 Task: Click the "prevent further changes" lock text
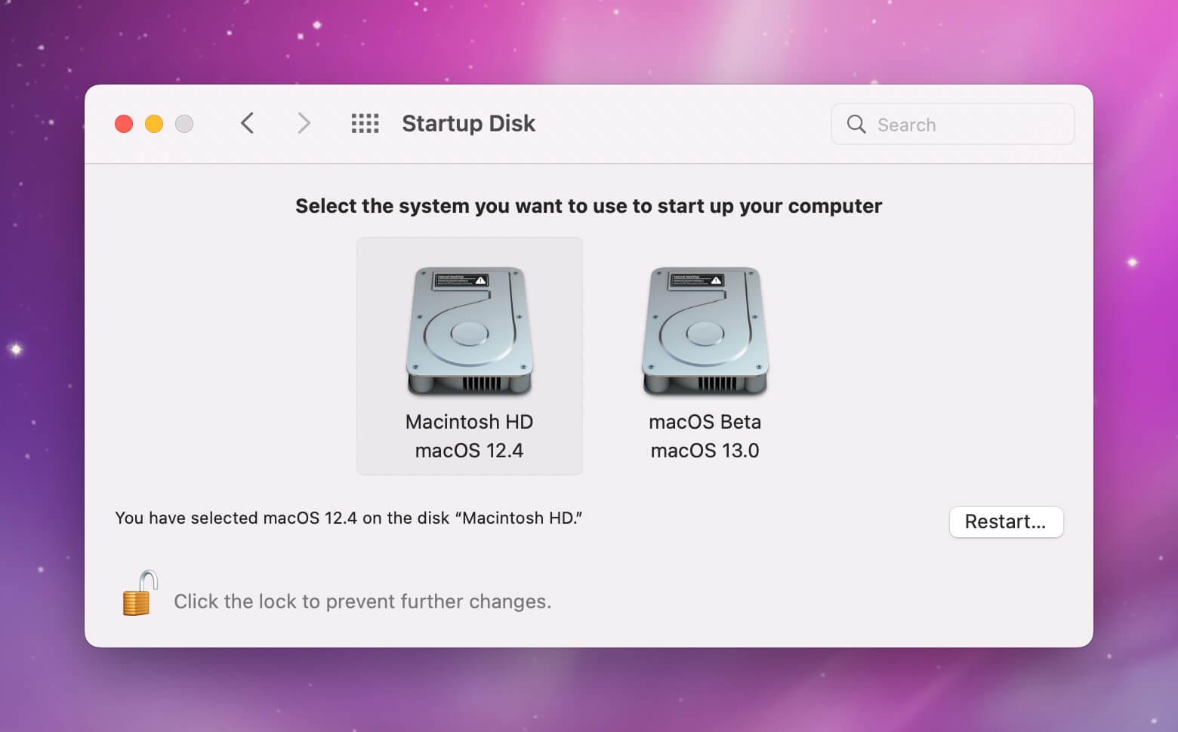coord(362,601)
